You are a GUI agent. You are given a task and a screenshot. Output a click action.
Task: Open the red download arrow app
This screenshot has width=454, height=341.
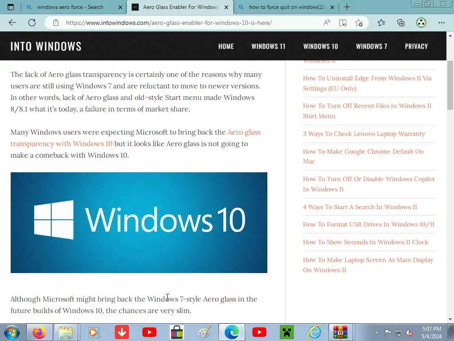pos(122,332)
